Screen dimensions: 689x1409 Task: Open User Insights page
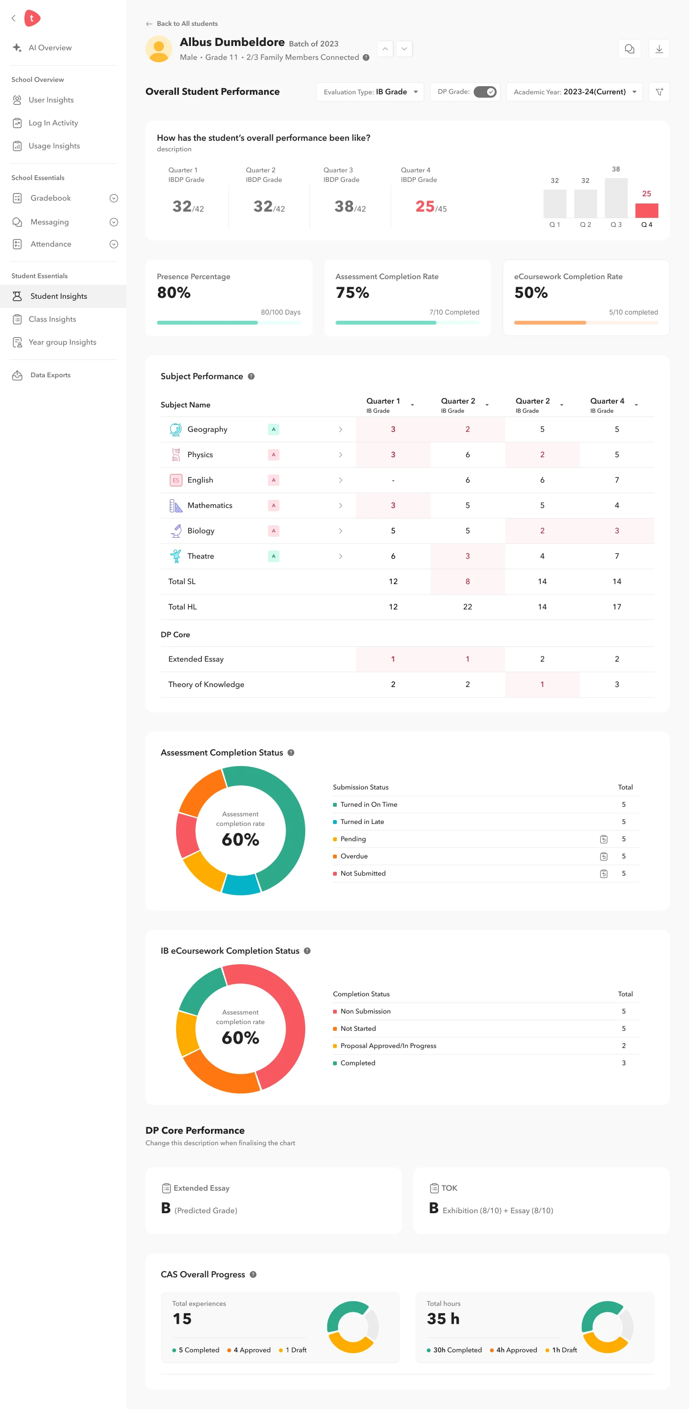point(51,100)
